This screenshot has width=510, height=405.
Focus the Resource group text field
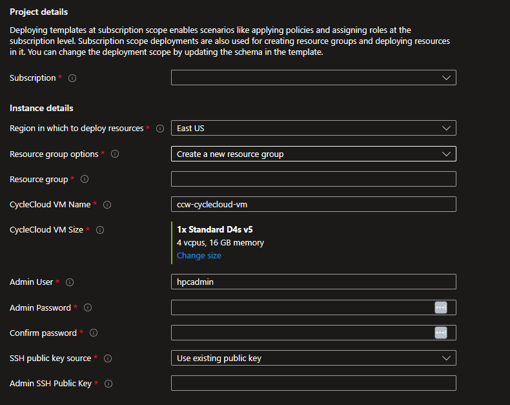click(313, 179)
